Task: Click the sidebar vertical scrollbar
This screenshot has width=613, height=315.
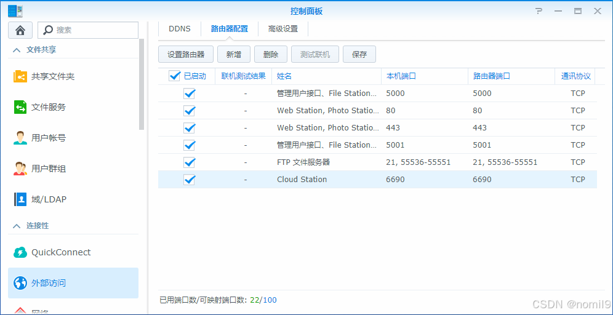Action: point(142,84)
